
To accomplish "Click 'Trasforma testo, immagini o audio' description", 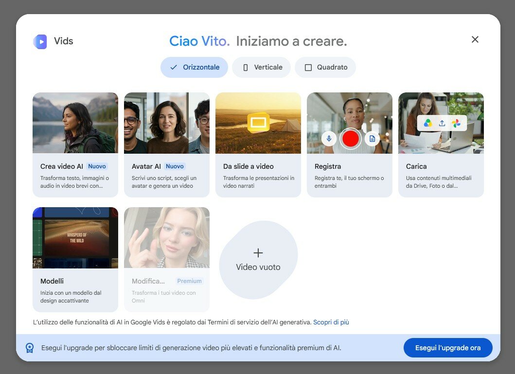I will point(74,182).
